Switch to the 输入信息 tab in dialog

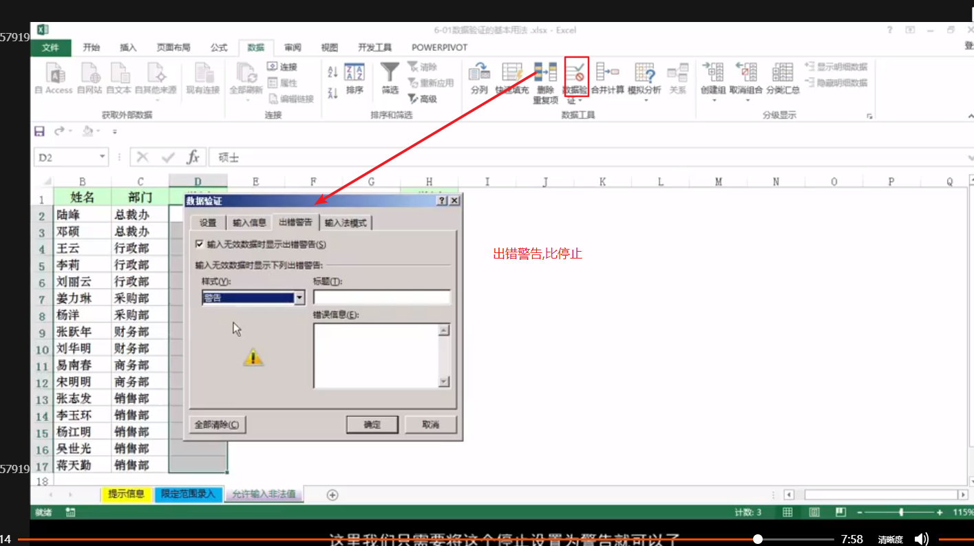click(249, 223)
